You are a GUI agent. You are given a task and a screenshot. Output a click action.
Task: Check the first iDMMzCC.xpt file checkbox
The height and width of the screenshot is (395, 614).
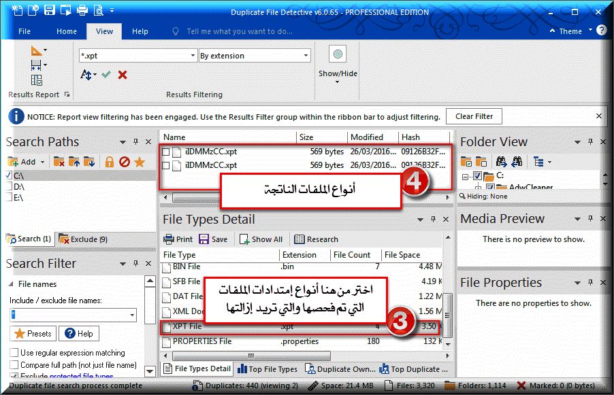pyautogui.click(x=165, y=152)
